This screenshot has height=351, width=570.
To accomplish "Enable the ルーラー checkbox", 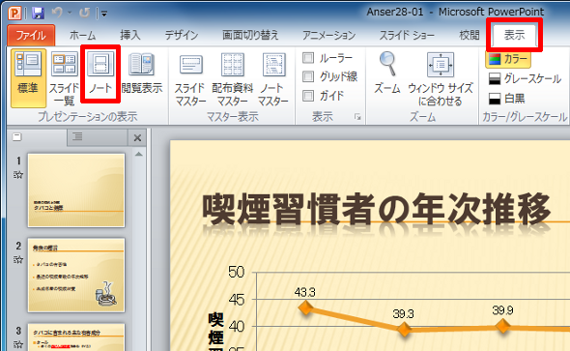I will (x=308, y=57).
